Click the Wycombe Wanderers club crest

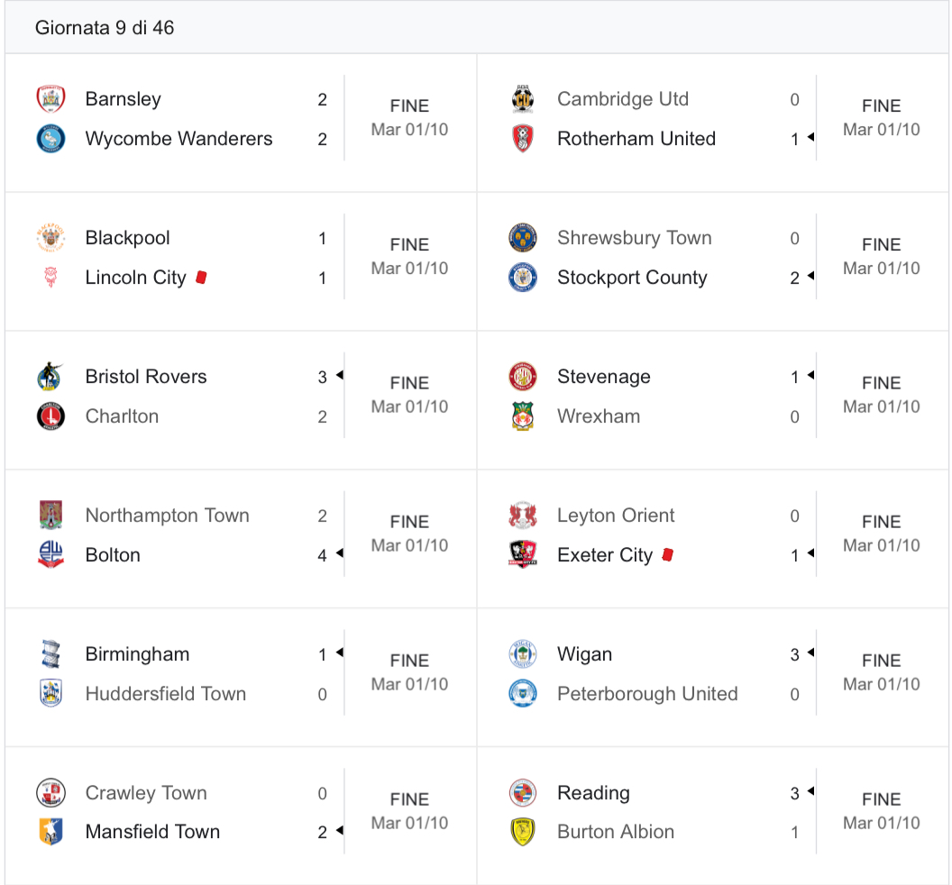(x=51, y=139)
